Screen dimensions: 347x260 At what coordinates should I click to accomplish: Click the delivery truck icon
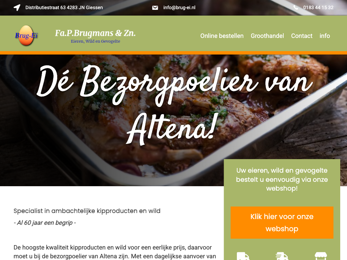243,256
